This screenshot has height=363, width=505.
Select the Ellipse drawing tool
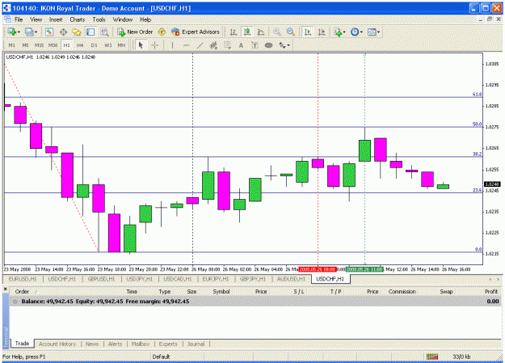pyautogui.click(x=268, y=45)
